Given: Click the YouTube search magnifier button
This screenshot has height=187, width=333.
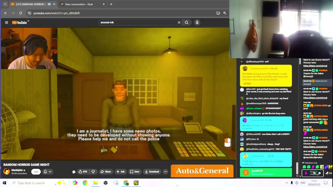Looking at the screenshot, I should click(187, 22).
